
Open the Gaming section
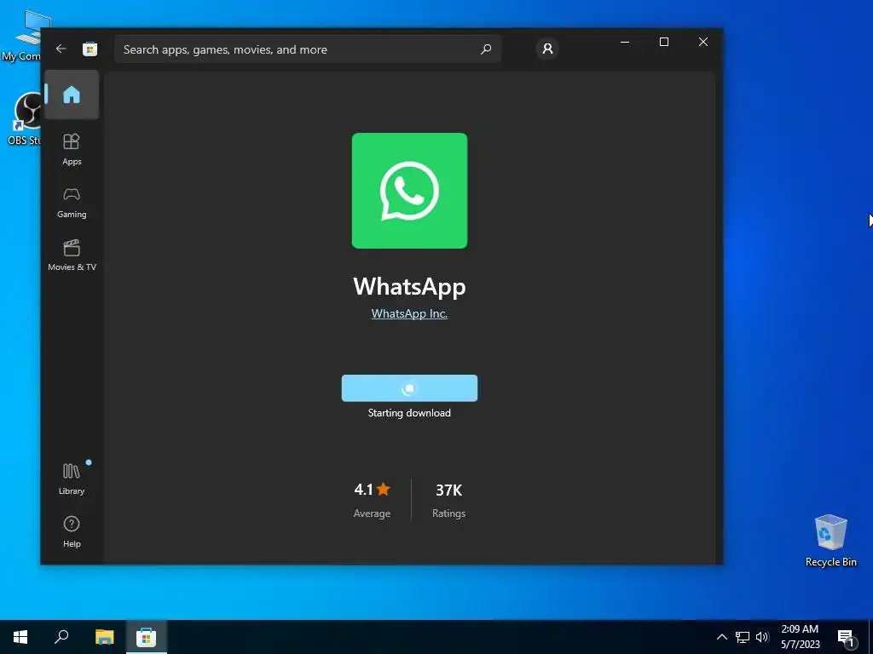[x=72, y=203]
